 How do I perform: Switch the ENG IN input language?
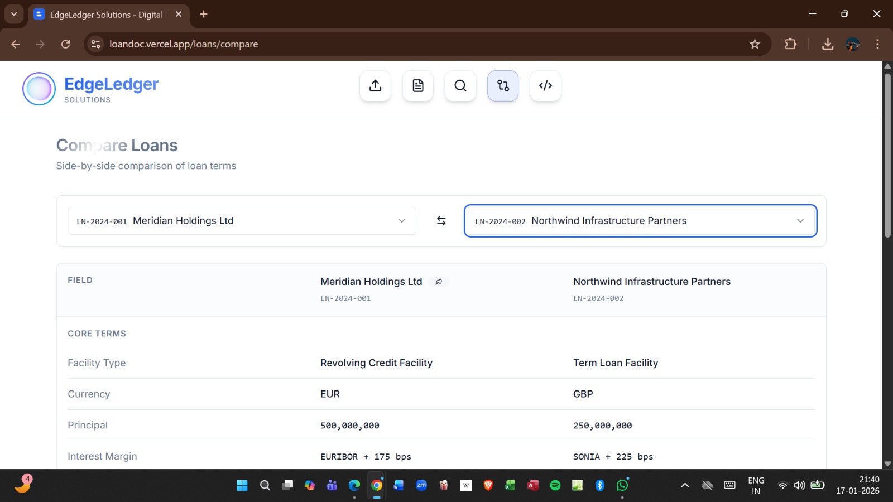756,485
